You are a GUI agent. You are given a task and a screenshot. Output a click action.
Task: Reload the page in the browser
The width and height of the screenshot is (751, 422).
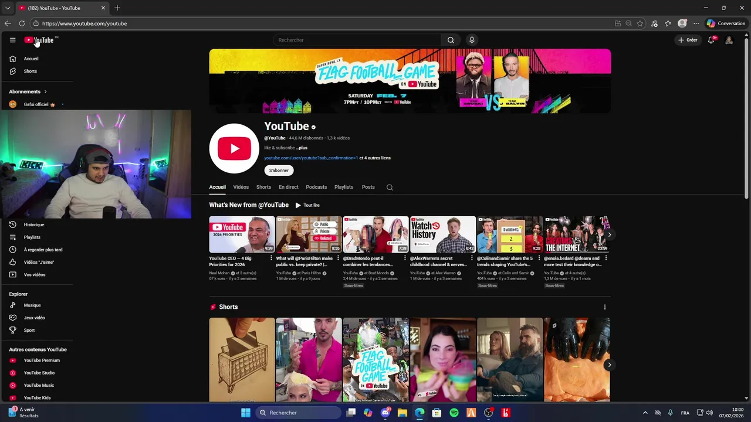[x=22, y=23]
